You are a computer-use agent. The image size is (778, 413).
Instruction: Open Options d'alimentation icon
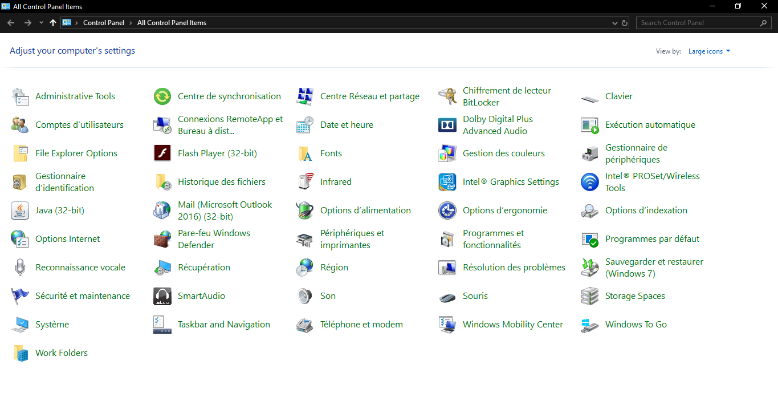[x=305, y=210]
